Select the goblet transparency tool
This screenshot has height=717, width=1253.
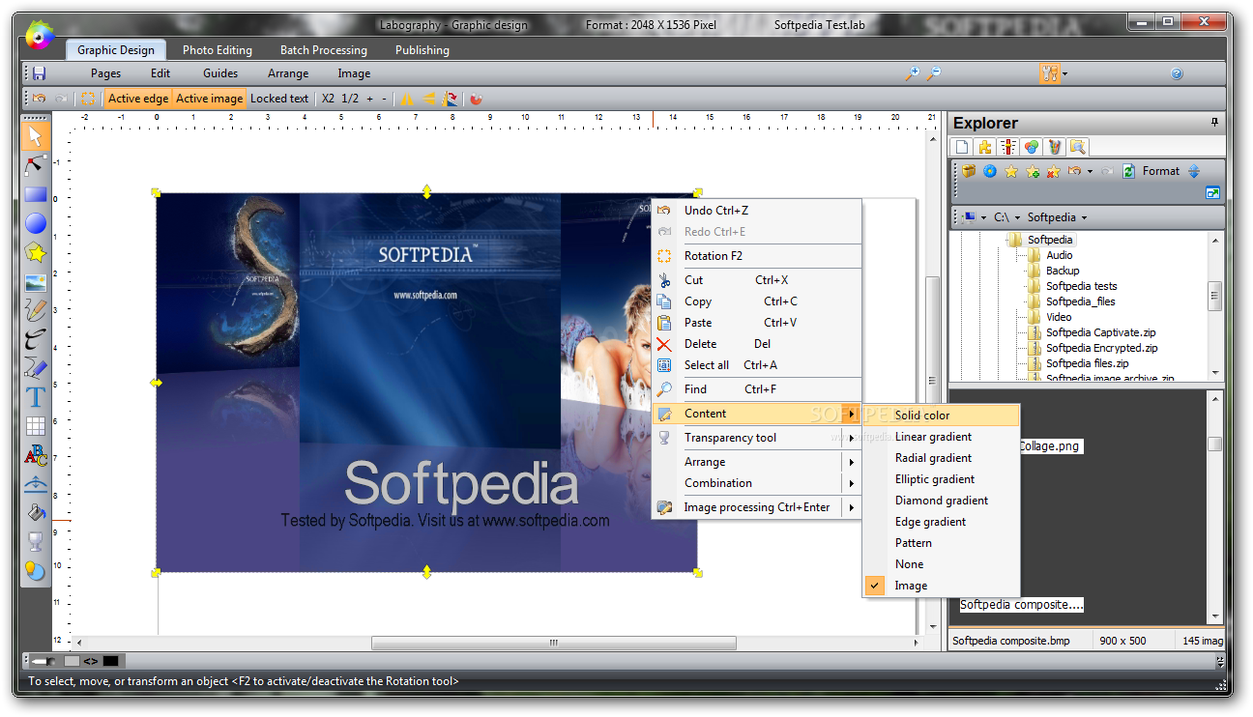coord(36,541)
